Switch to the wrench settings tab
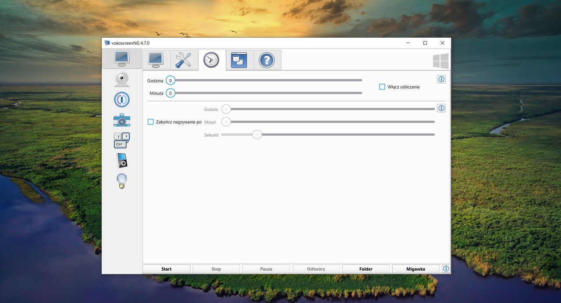561x303 pixels. coord(184,60)
